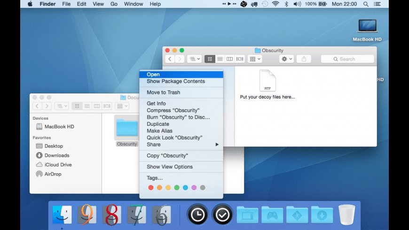
Task: Click the Share icon in Obscurity toolbar
Action: click(304, 59)
